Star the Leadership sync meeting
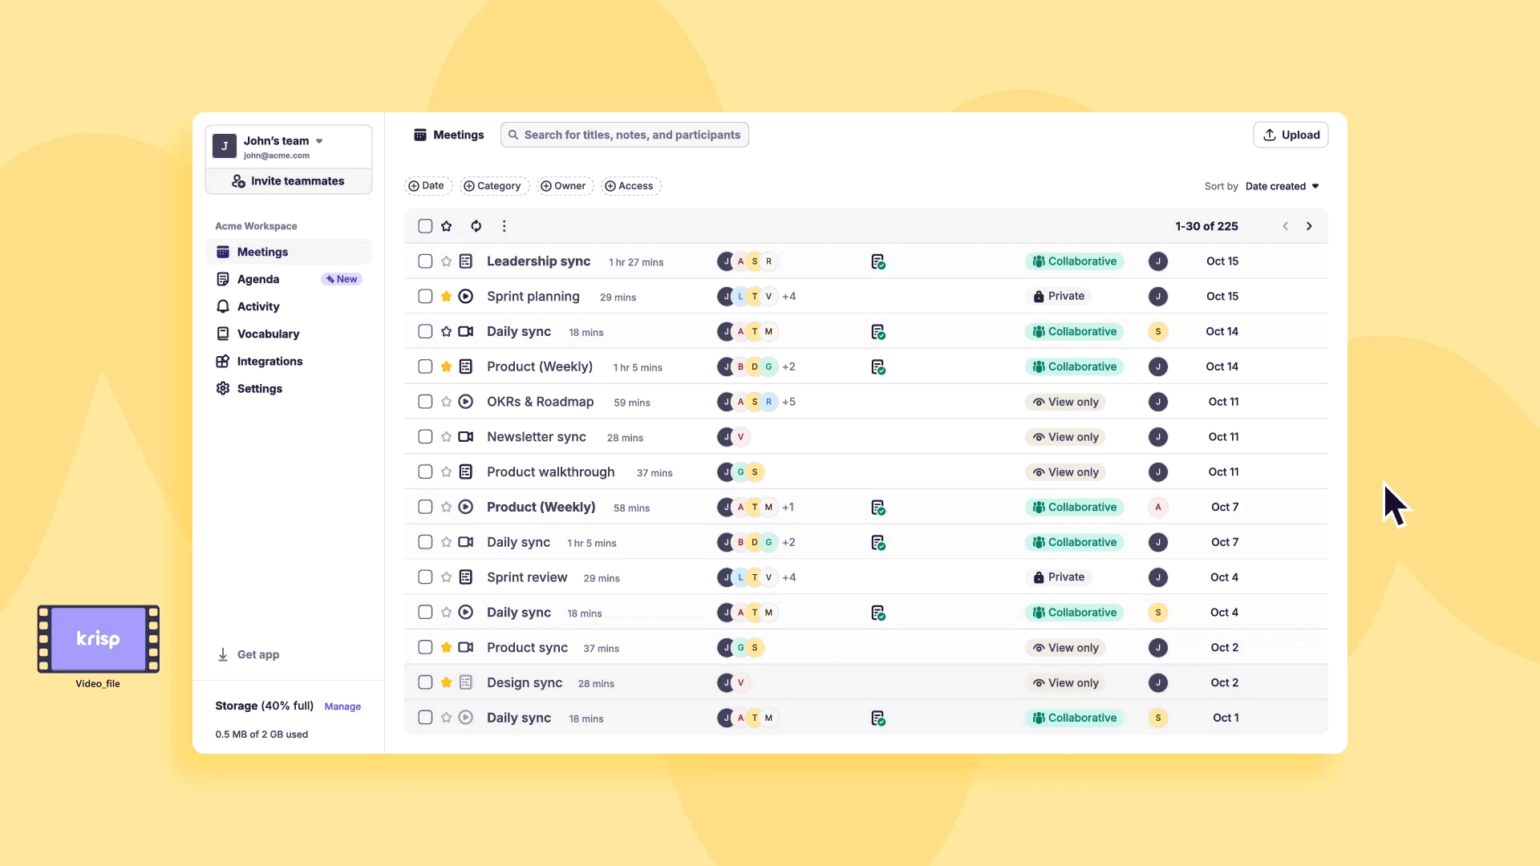The image size is (1540, 866). [x=447, y=261]
